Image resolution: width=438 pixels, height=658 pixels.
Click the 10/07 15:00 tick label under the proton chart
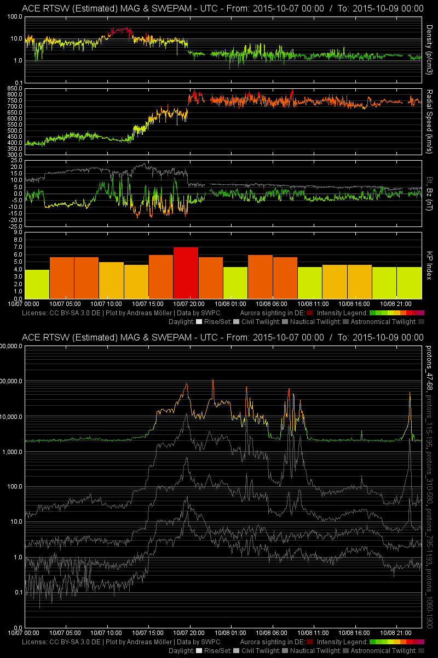(148, 632)
